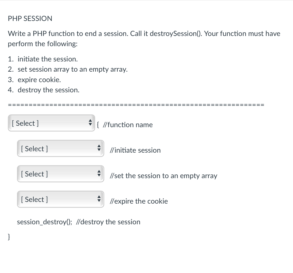The height and width of the screenshot is (273, 293).
Task: Open the dropdown next to //initiate session
Action: click(60, 148)
